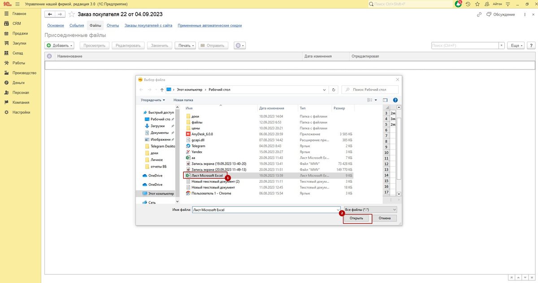Open the Все файлы file type dropdown
Viewport: 538px width, 283px height.
[371, 210]
